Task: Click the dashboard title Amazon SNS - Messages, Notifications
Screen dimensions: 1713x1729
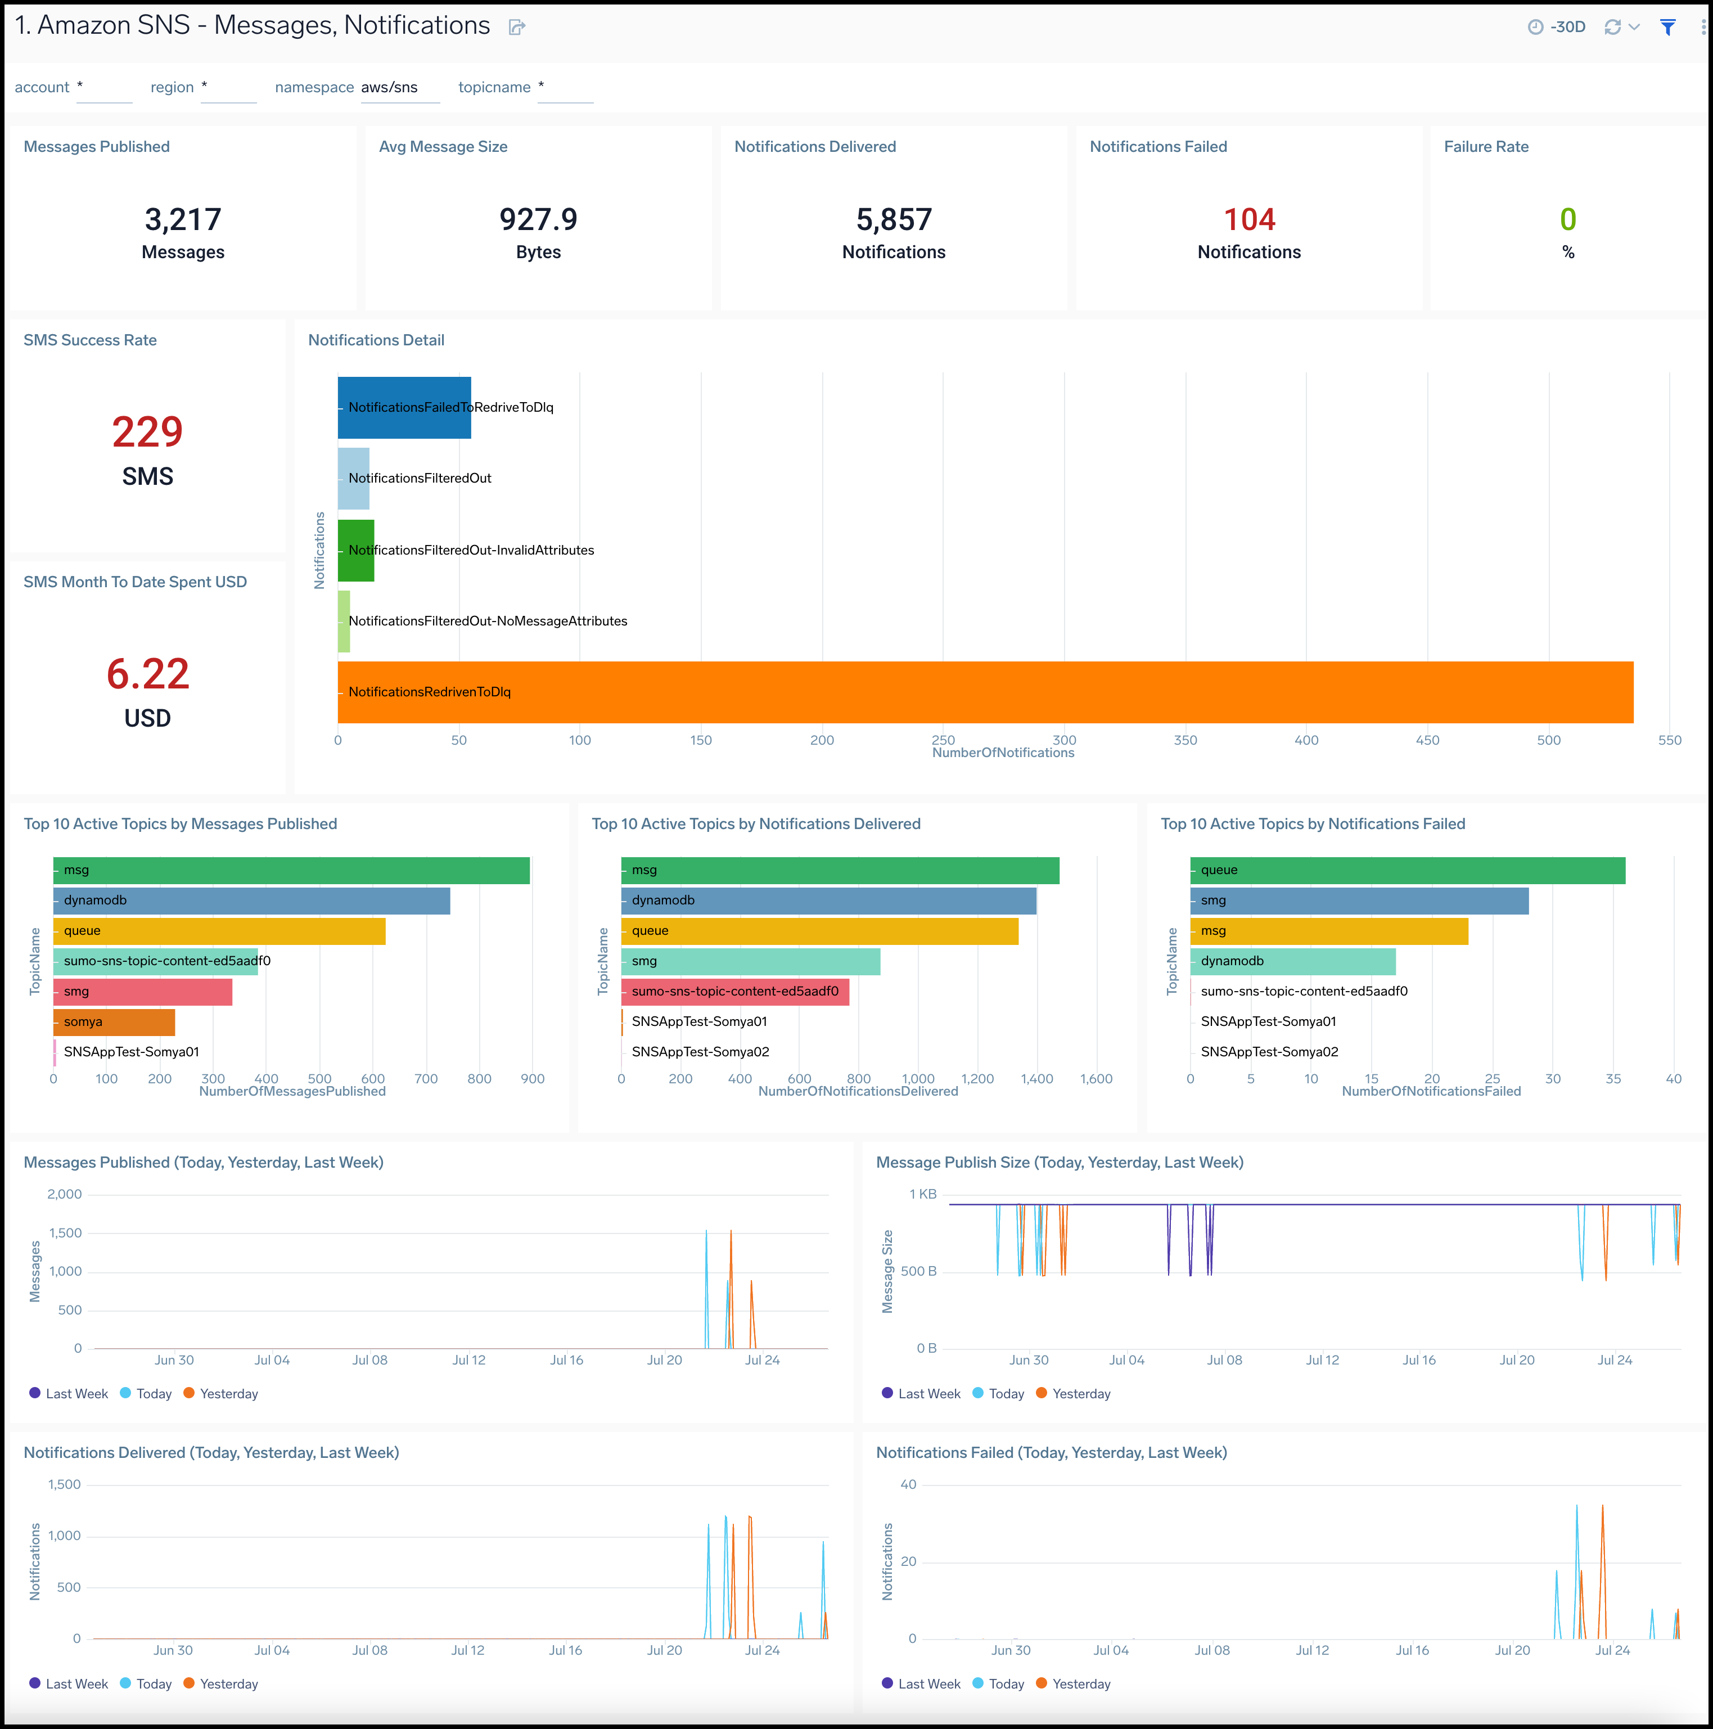Action: click(x=251, y=25)
